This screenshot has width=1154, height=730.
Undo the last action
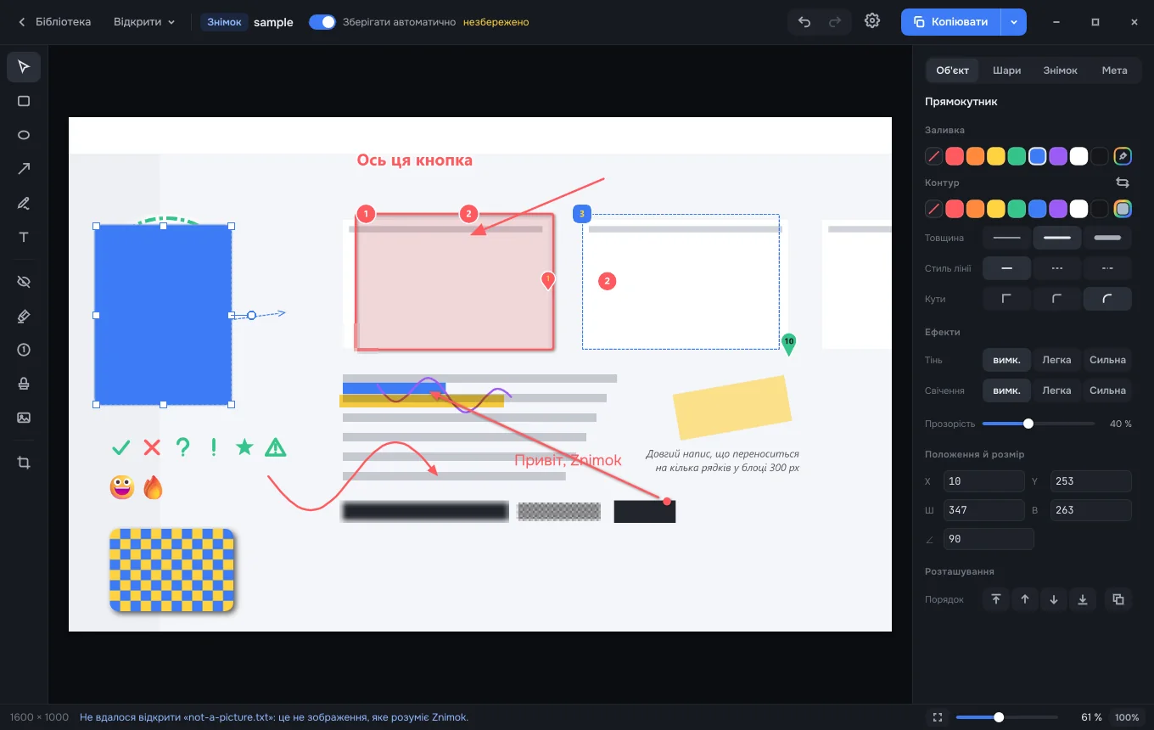pos(804,22)
